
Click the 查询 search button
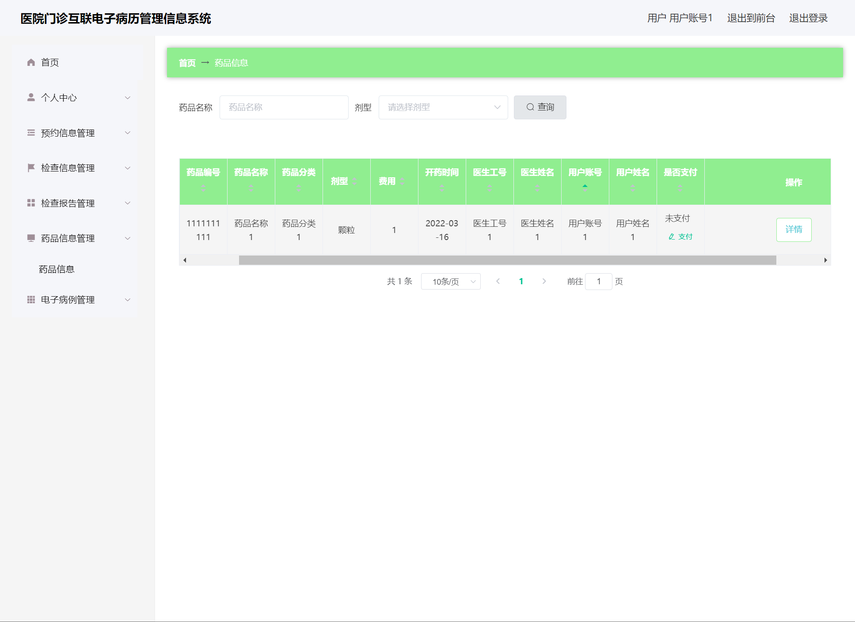click(x=540, y=107)
